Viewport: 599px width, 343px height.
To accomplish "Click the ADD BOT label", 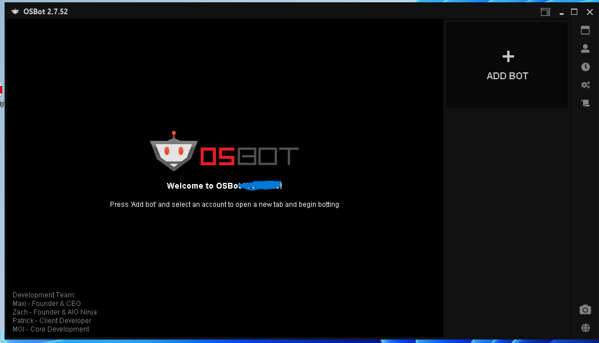I will [x=507, y=76].
